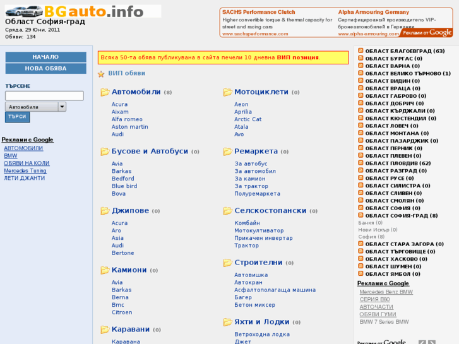The height and width of the screenshot is (344, 459).
Task: Click the folder icon beside Яхти и Лодки
Action: point(227,322)
